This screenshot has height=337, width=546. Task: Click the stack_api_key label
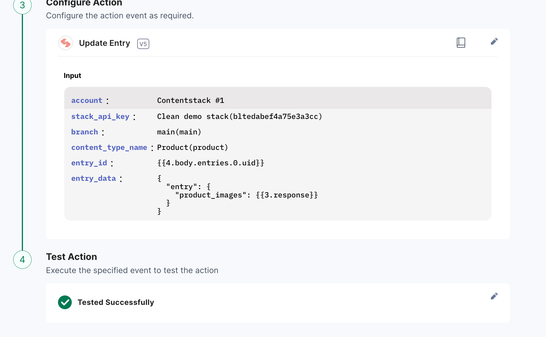[100, 117]
